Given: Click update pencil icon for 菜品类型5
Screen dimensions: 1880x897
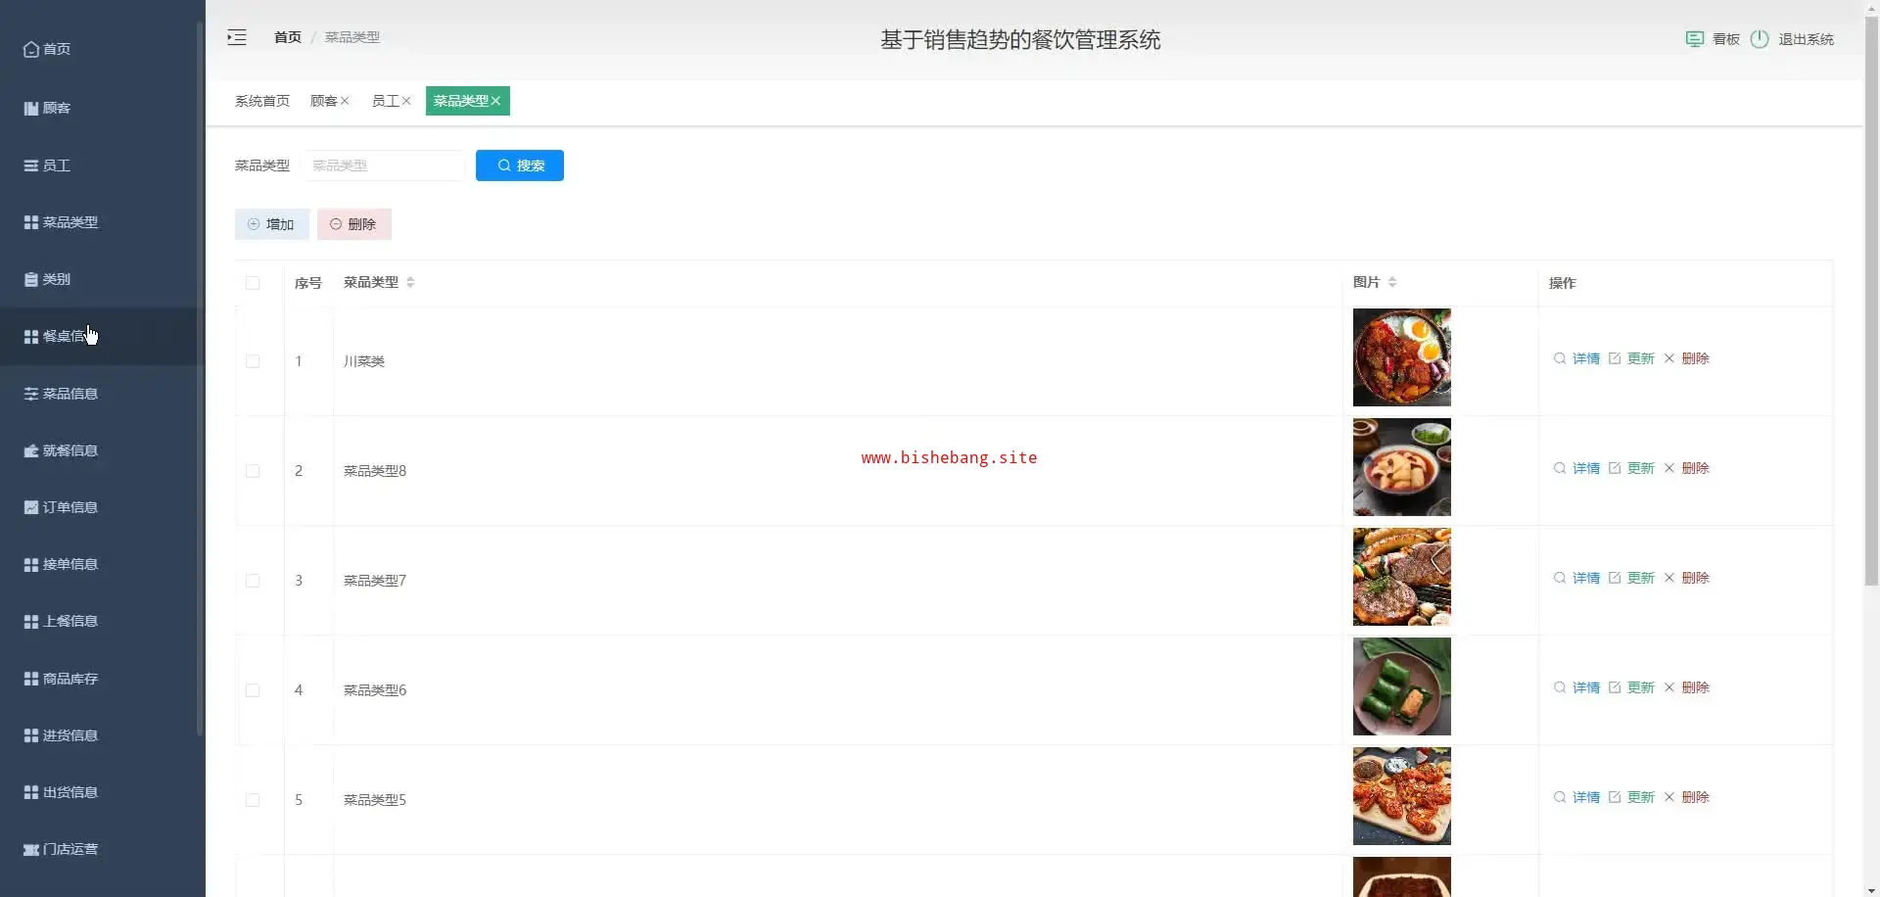Looking at the screenshot, I should (1615, 797).
